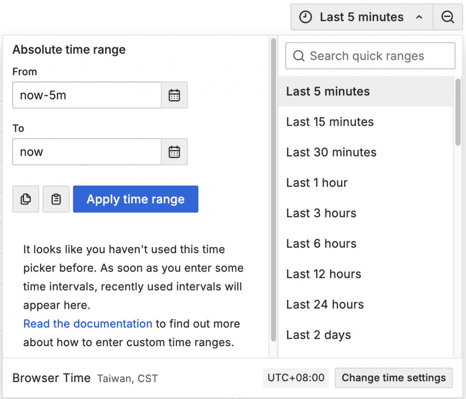The height and width of the screenshot is (399, 466).
Task: Select Last 15 minutes quick range
Action: coord(330,122)
